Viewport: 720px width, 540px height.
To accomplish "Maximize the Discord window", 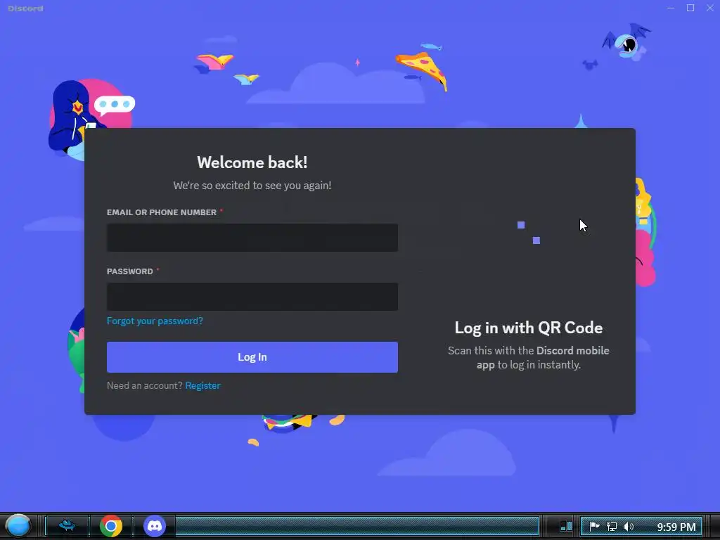I will (690, 8).
